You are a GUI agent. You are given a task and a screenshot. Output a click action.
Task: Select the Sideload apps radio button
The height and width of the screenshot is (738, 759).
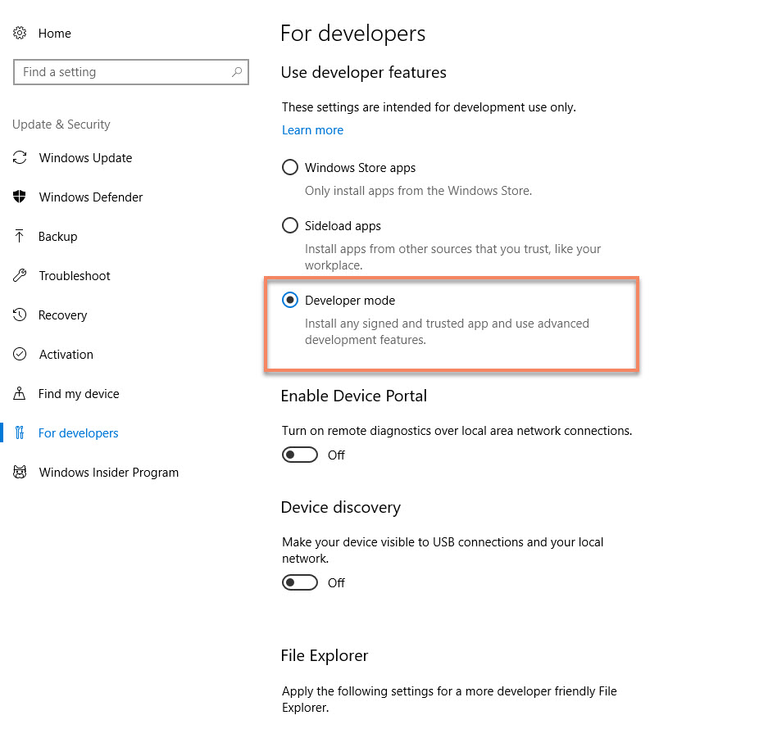coord(289,225)
